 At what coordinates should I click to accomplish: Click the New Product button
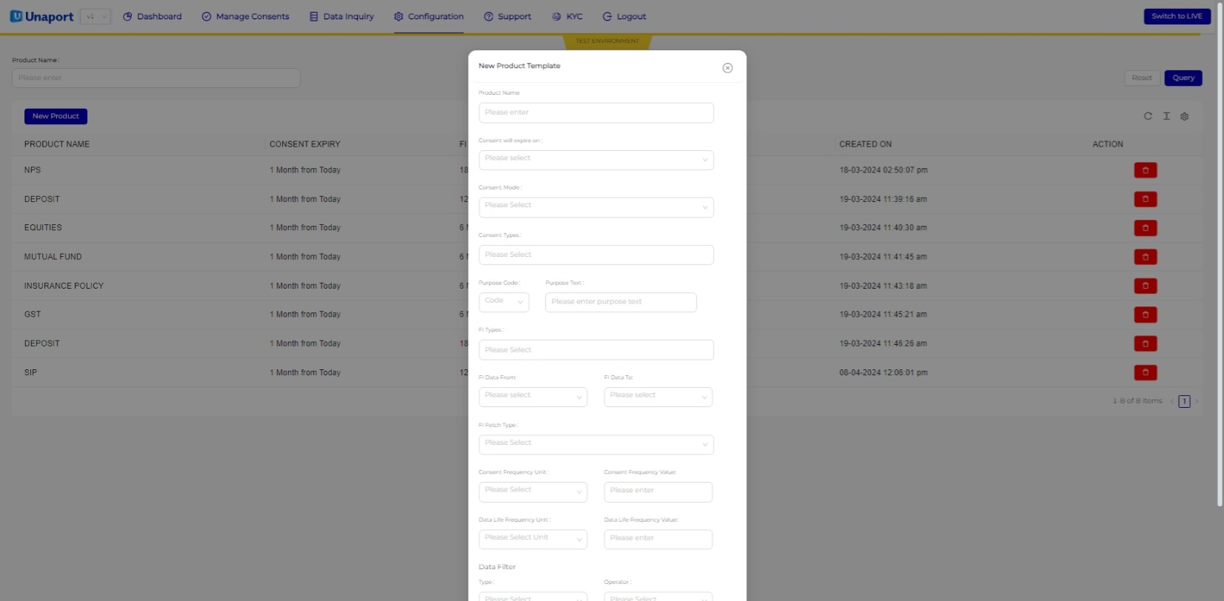tap(56, 116)
